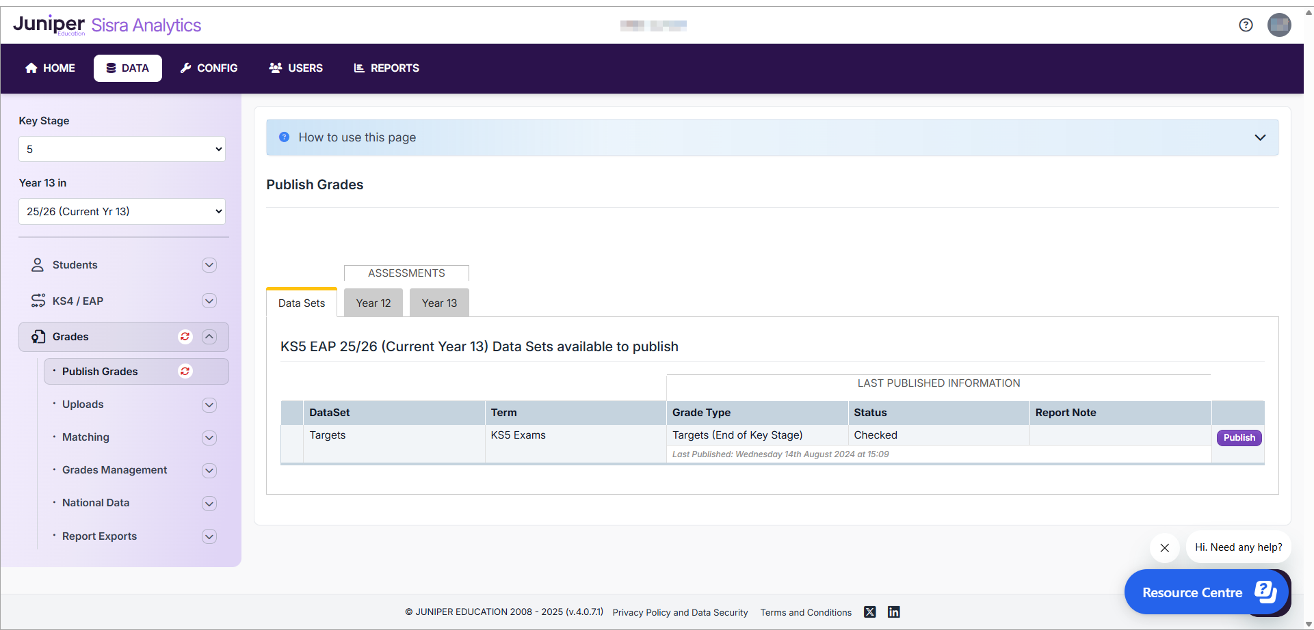The width and height of the screenshot is (1314, 630).
Task: Open the LinkedIn icon in footer
Action: pyautogui.click(x=893, y=612)
